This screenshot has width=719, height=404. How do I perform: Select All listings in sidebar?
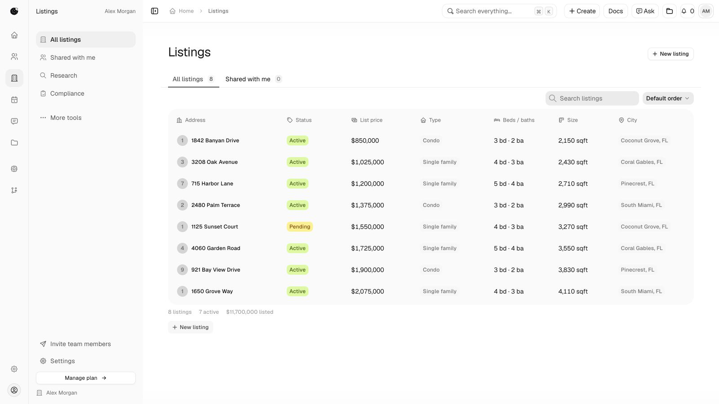85,40
